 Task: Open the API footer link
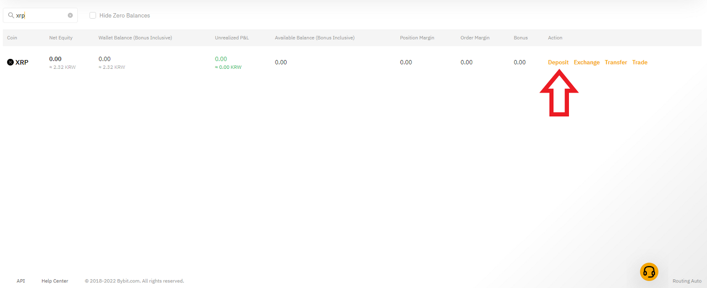(x=21, y=281)
